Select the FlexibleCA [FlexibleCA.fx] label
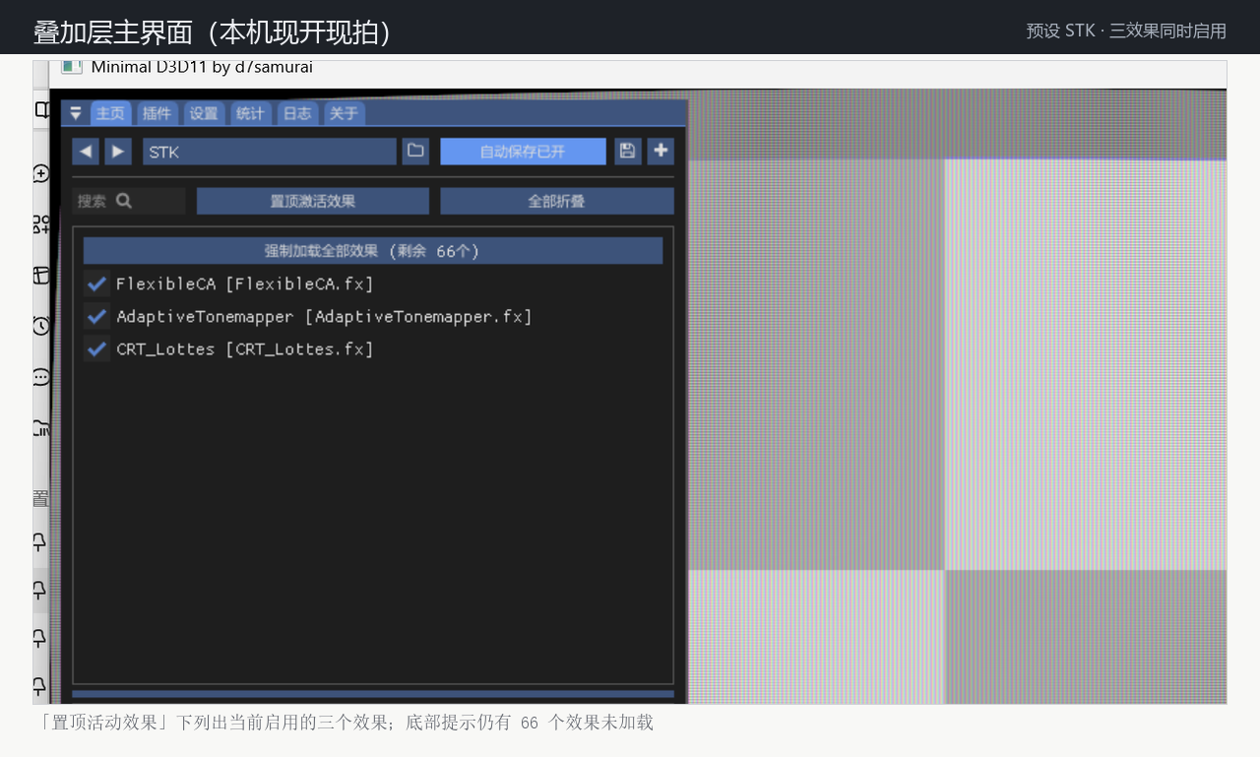 pos(245,284)
